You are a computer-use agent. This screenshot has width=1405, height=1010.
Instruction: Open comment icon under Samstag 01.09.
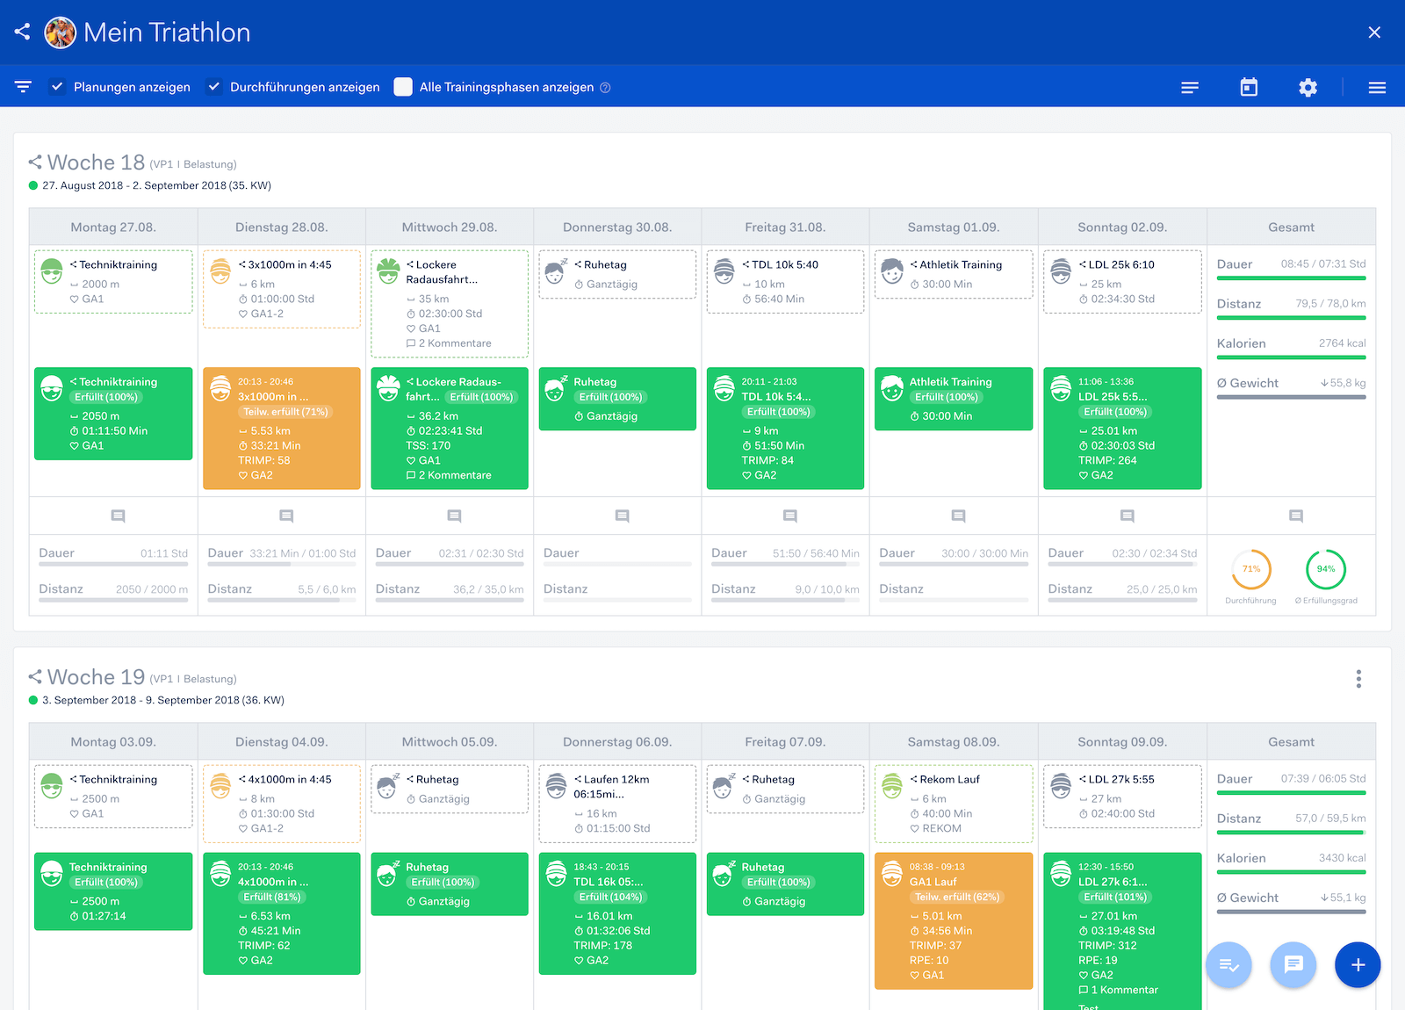pyautogui.click(x=958, y=516)
